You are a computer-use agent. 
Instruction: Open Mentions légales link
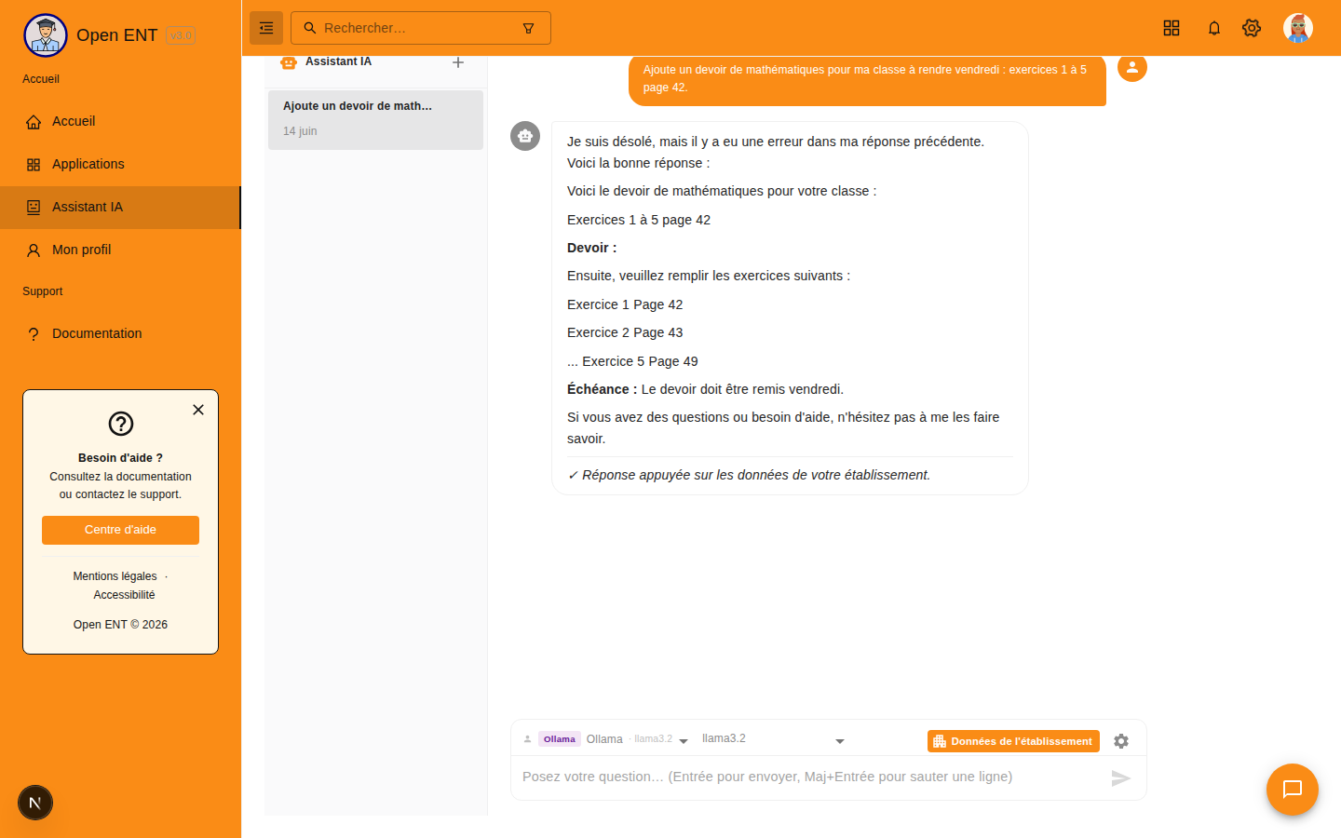[x=115, y=576]
